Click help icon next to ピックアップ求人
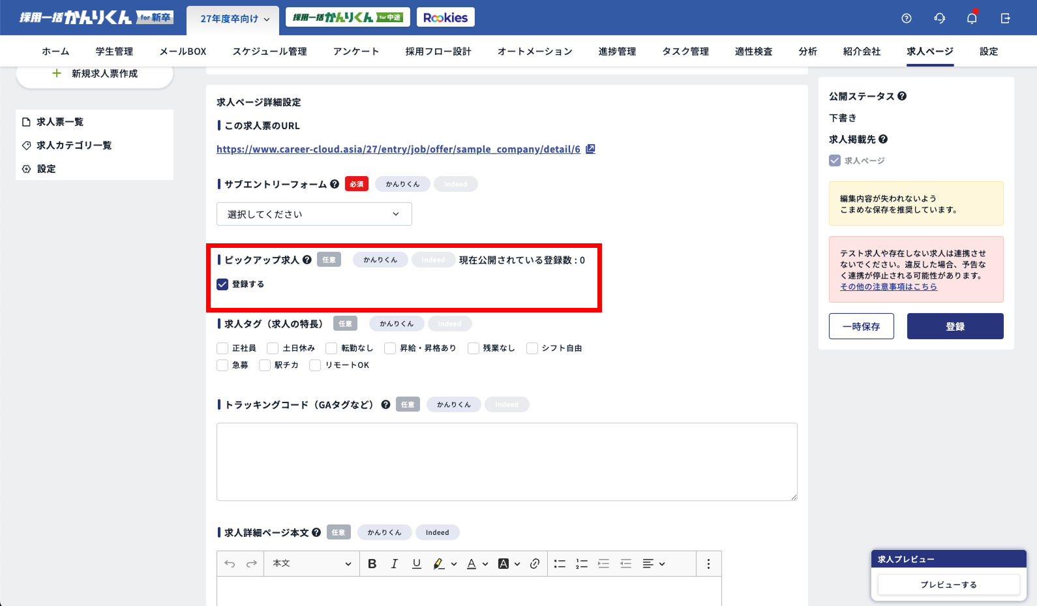Viewport: 1037px width, 606px height. point(307,260)
